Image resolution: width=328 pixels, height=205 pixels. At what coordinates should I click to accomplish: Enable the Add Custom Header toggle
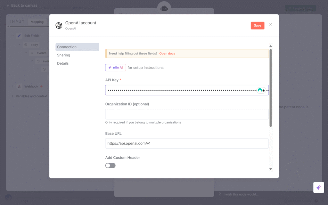pyautogui.click(x=110, y=166)
